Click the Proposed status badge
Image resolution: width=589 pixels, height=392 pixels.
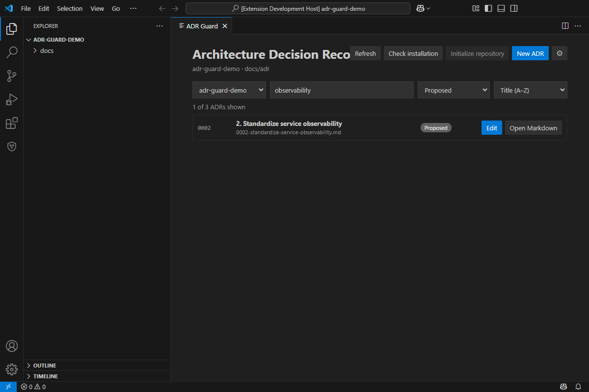[436, 128]
